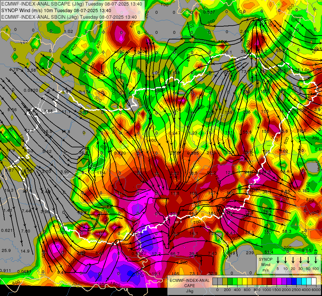Click the wind arrow above the 5 m/s label
The image size is (322, 296).
278,260
